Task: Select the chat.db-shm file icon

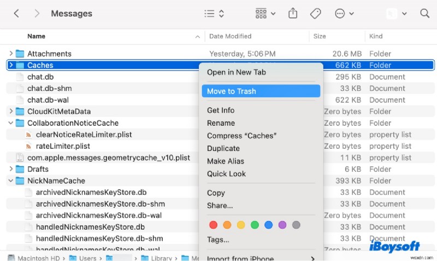Action: pos(20,88)
